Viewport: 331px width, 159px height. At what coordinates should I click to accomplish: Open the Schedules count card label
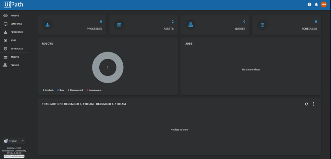[309, 29]
